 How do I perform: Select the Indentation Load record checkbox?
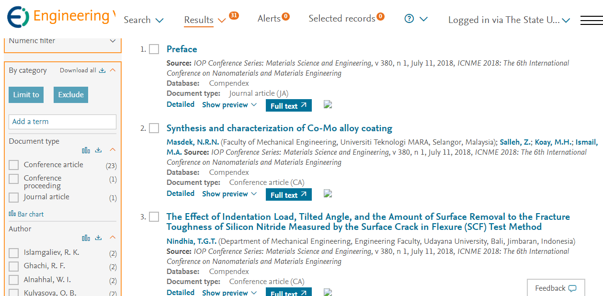point(154,217)
